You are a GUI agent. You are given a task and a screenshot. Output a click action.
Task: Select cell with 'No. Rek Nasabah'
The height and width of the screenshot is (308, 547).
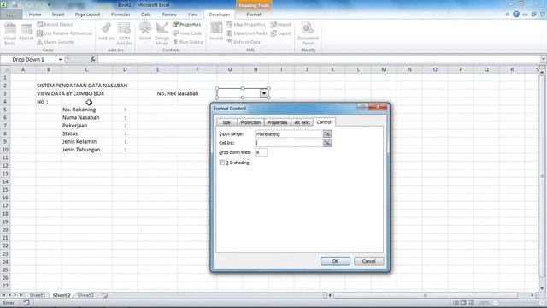[178, 93]
